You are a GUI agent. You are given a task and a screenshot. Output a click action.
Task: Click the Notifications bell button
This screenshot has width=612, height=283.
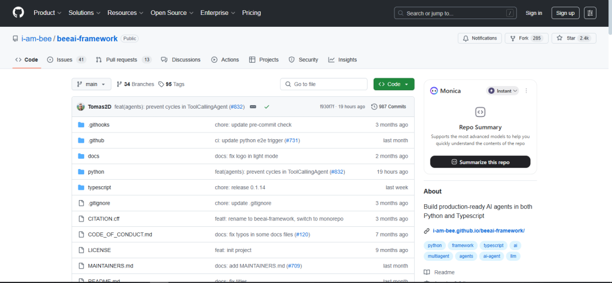tap(480, 38)
